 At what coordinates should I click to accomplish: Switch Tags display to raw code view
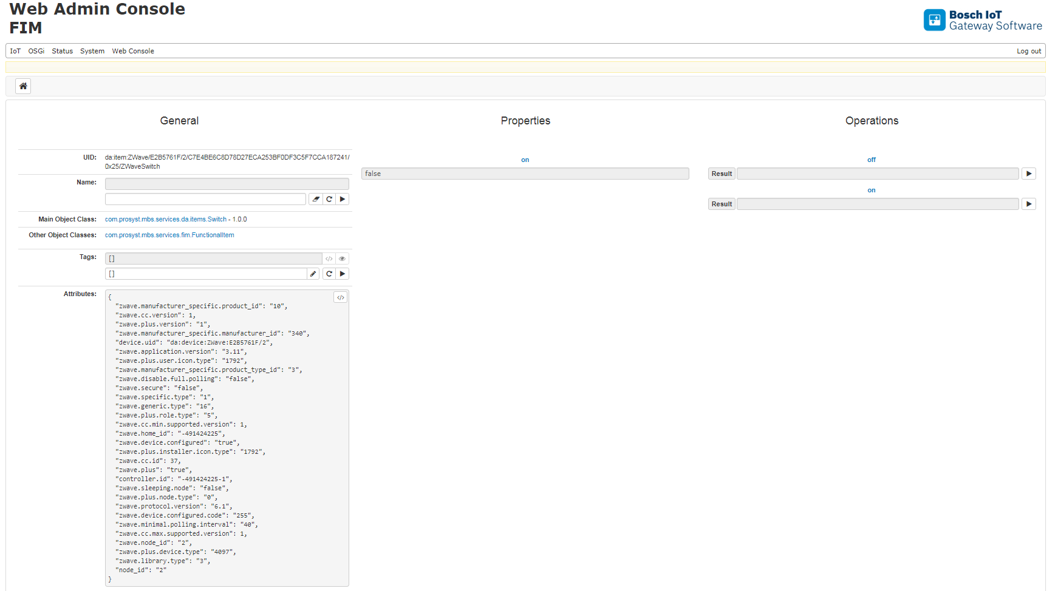click(x=329, y=258)
